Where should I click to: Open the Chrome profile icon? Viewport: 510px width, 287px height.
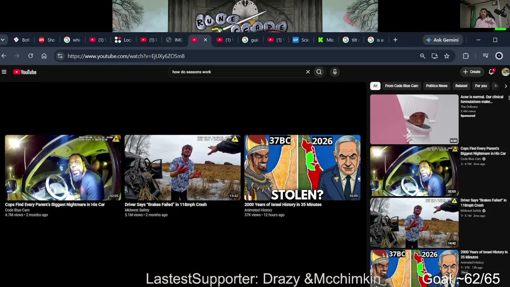tap(499, 56)
